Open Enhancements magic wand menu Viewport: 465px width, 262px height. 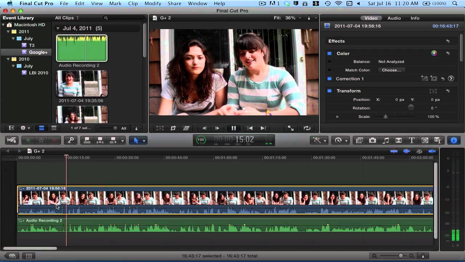(319, 140)
